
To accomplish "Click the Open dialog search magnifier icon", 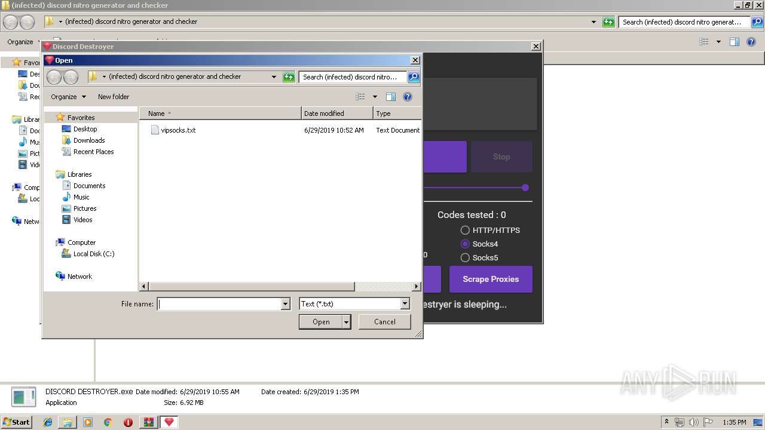I will pyautogui.click(x=414, y=76).
